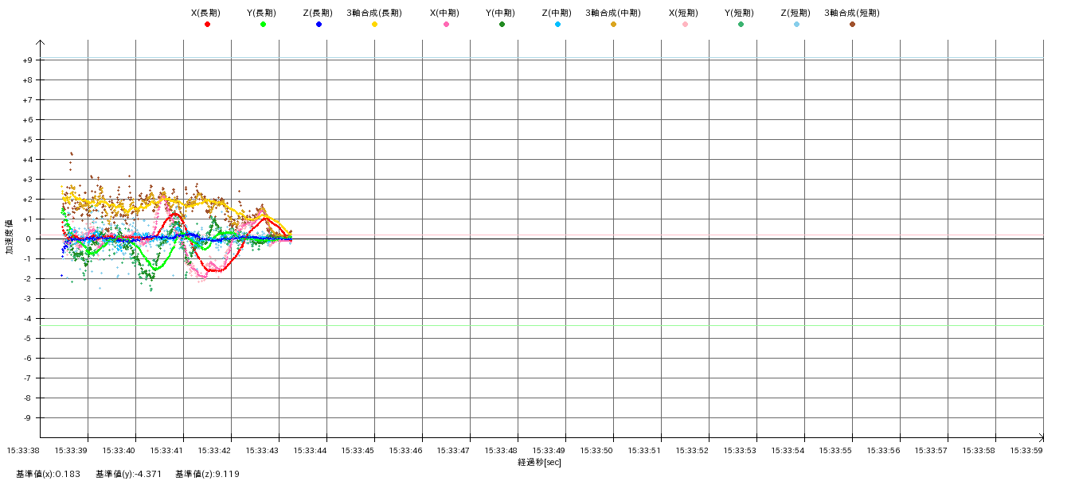Click the bright green Y(長期) legend dot

(263, 25)
